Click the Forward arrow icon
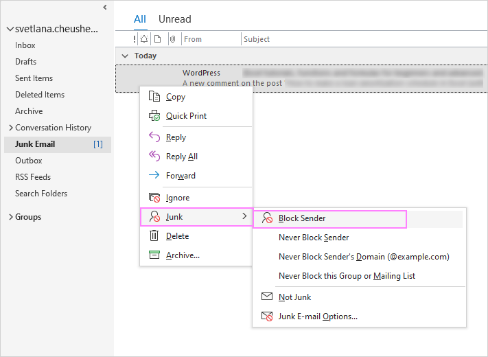488x357 pixels. click(154, 175)
